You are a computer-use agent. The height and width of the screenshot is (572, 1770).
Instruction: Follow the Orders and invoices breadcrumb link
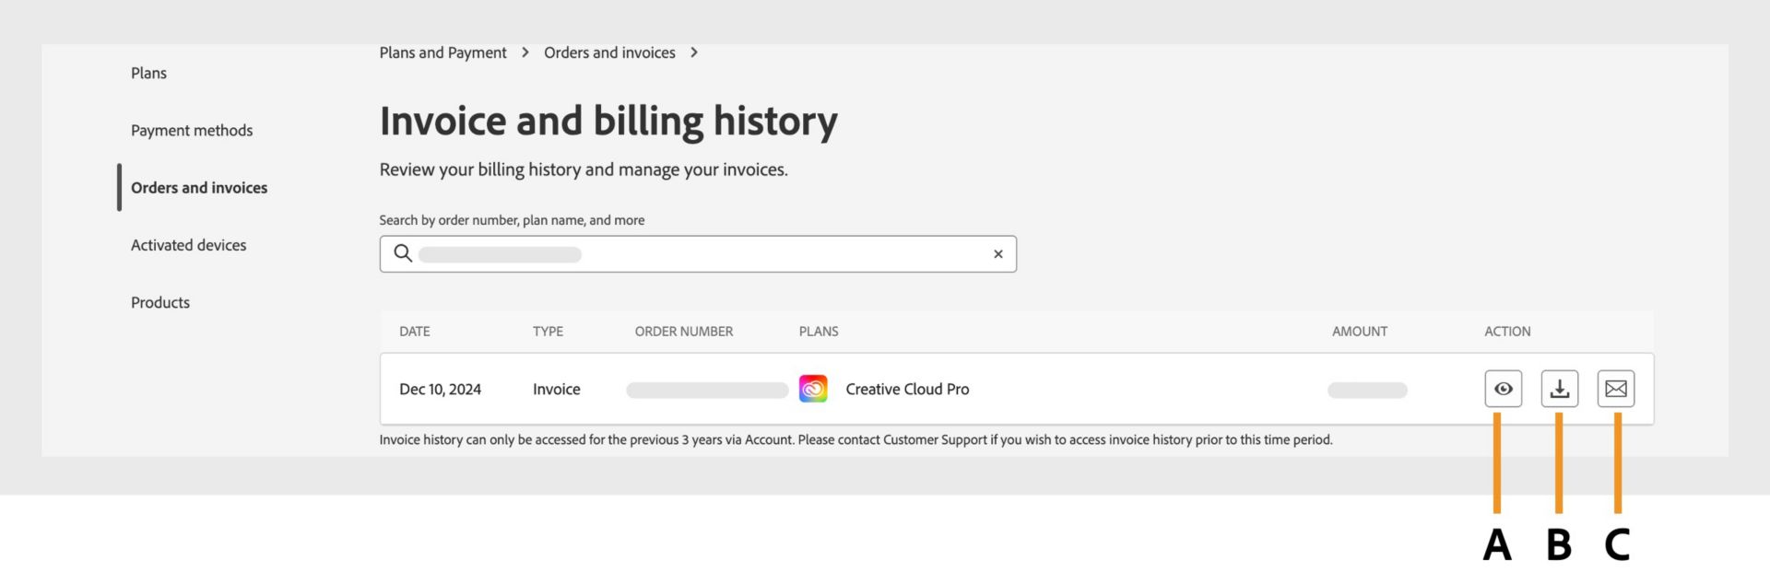coord(609,53)
